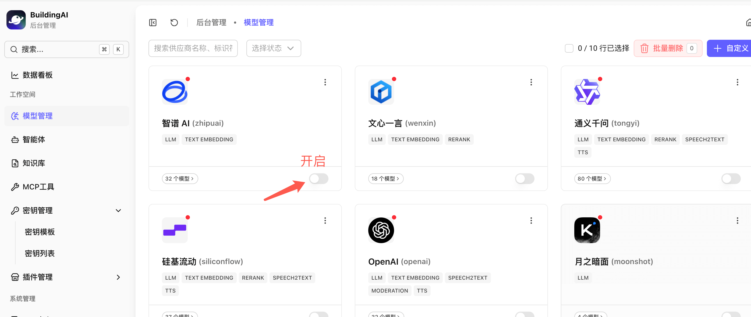Click the 80 个模型 link on 通义千问
Viewport: 751px width, 317px height.
pyautogui.click(x=592, y=178)
